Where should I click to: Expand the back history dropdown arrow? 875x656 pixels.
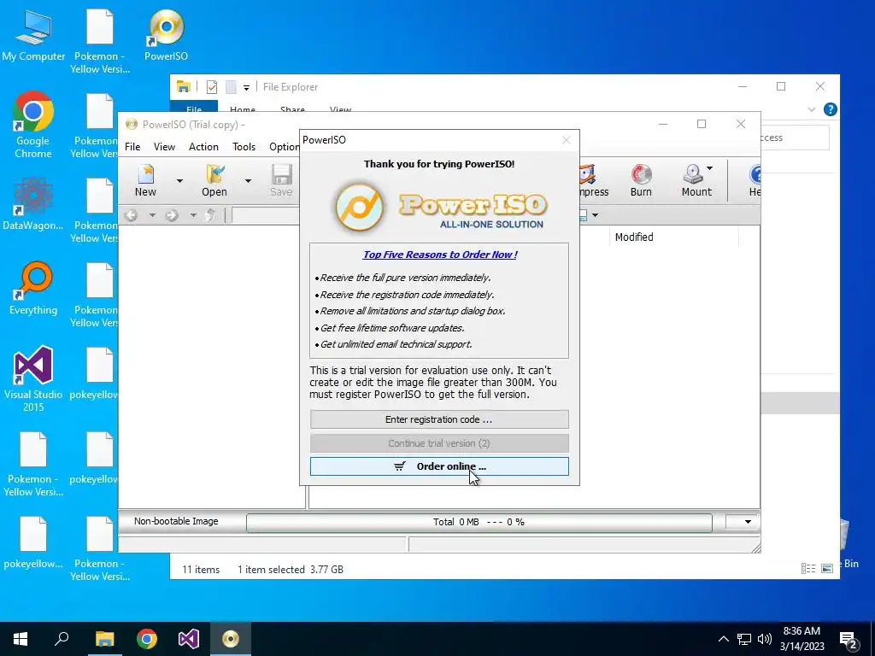pyautogui.click(x=152, y=214)
